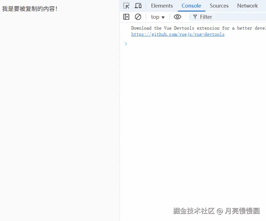This screenshot has height=221, width=266.
Task: Toggle the console sidebar visibility
Action: [x=126, y=17]
